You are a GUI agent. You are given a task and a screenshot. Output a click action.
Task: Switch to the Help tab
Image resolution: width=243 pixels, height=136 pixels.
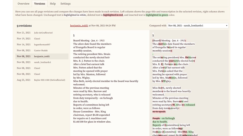53,4
